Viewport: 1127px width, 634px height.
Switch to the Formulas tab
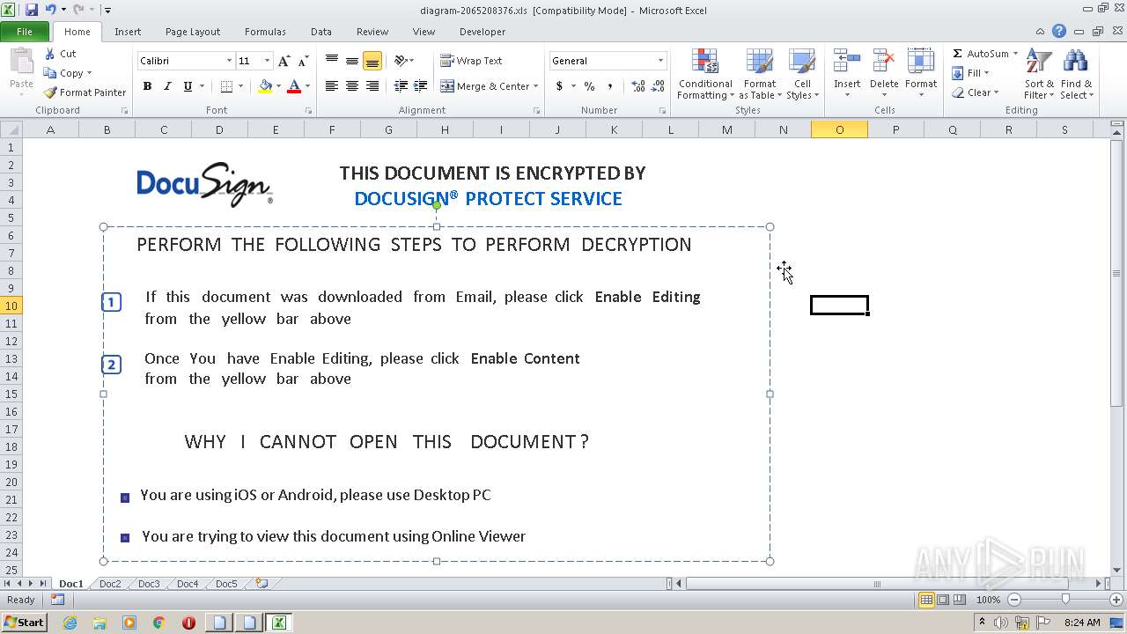point(265,32)
